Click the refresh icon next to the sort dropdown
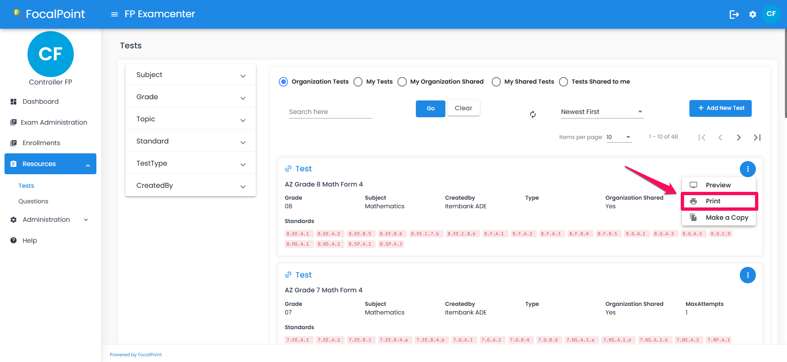The width and height of the screenshot is (787, 362). (x=533, y=114)
